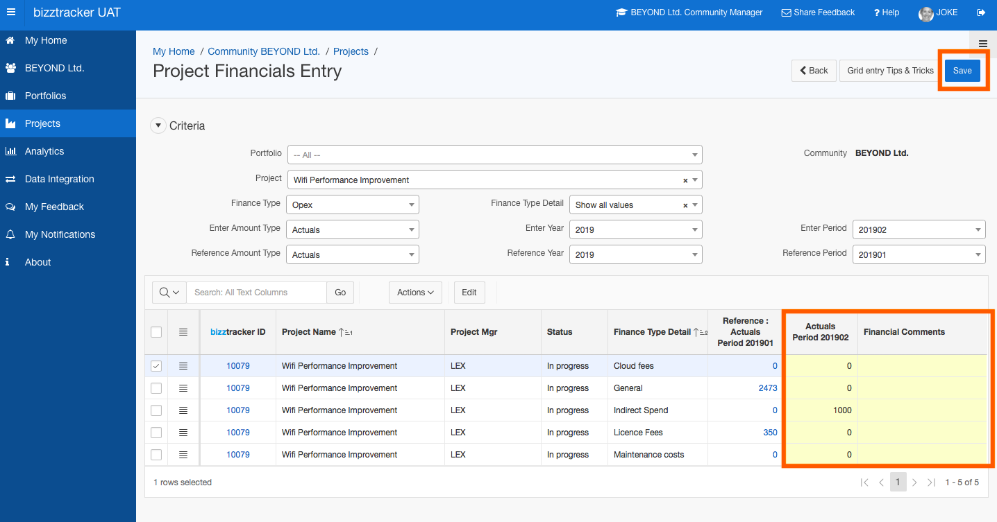
Task: Edit Actuals cell showing 1000
Action: pos(821,410)
